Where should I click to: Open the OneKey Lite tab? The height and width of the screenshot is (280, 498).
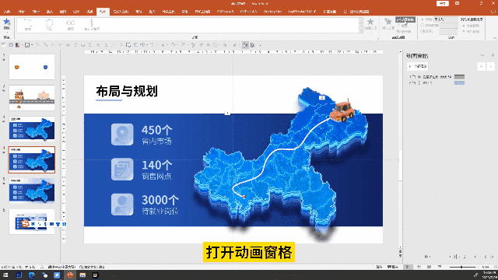click(272, 12)
